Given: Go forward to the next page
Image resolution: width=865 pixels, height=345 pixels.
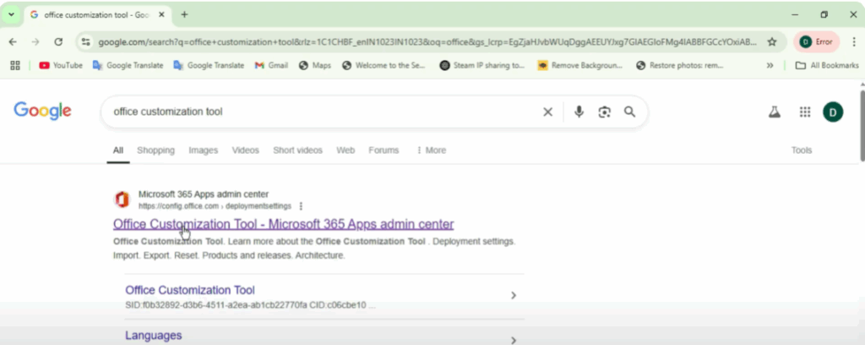Looking at the screenshot, I should pos(35,42).
